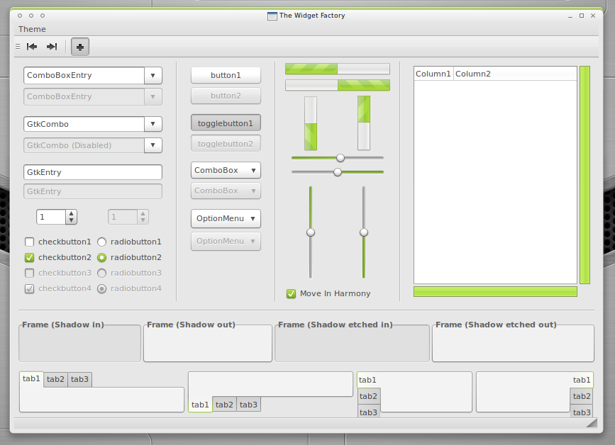
Task: Open the Theme menu
Action: click(x=32, y=29)
